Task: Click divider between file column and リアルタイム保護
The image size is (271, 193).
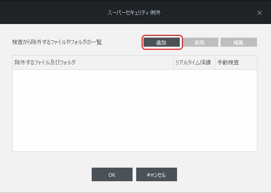Action: [x=173, y=63]
